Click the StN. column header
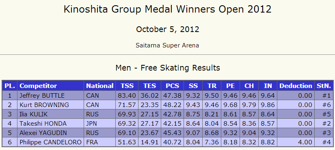The height and width of the screenshot is (150, 335). [x=324, y=86]
